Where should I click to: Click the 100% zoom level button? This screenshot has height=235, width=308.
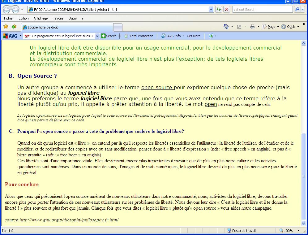coord(286,231)
